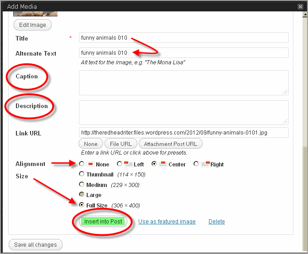Viewport: 308px width, 254px height.
Task: Click the Add Media title text
Action: 22,7
